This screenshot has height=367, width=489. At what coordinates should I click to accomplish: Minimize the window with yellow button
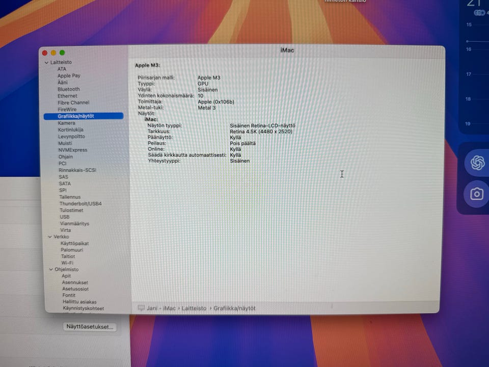tap(53, 53)
